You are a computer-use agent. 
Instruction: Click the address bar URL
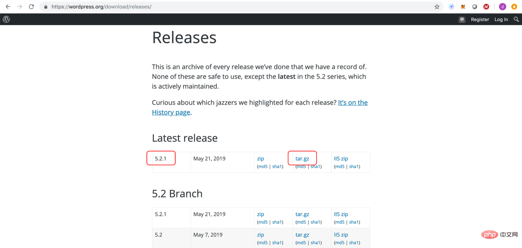click(x=101, y=7)
